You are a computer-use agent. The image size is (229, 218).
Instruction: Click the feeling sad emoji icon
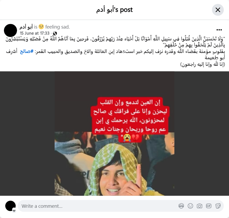[x=41, y=27]
